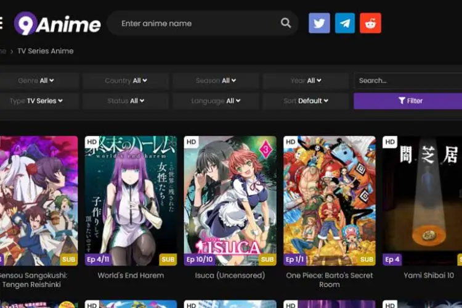
Task: Select the Isuca poster thumbnail
Action: pyautogui.click(x=230, y=201)
